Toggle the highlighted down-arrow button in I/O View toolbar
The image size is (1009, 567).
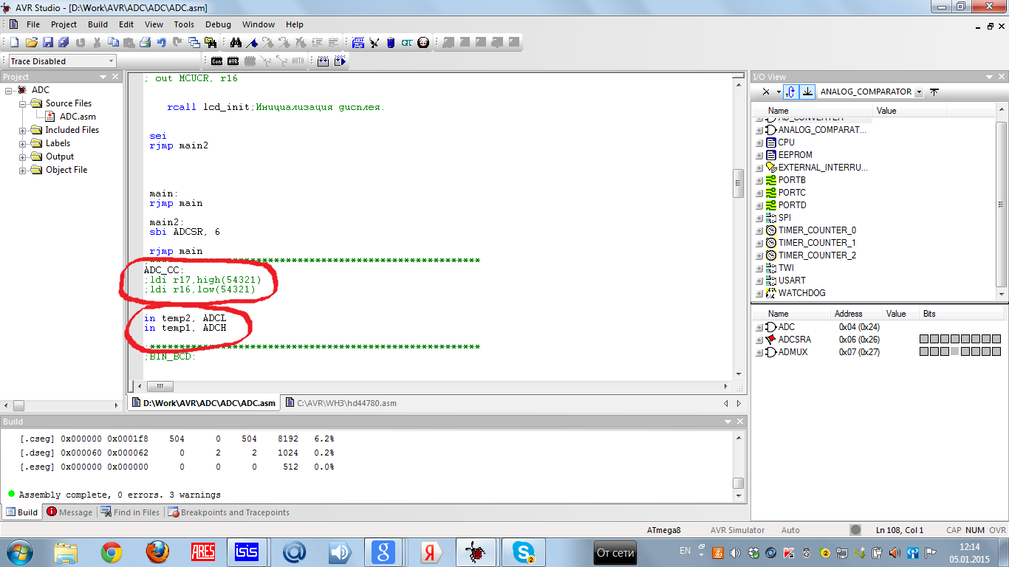click(x=807, y=92)
